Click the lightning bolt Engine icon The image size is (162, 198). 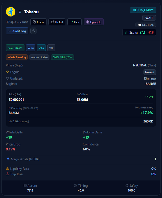point(8,72)
